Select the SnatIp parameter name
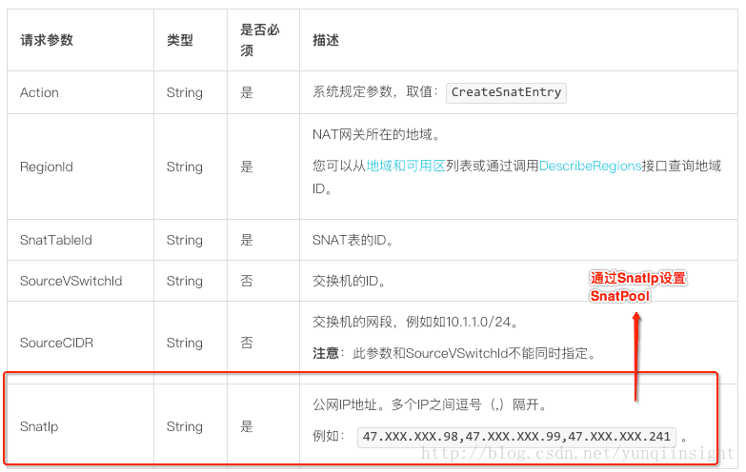This screenshot has width=746, height=472. tap(39, 426)
